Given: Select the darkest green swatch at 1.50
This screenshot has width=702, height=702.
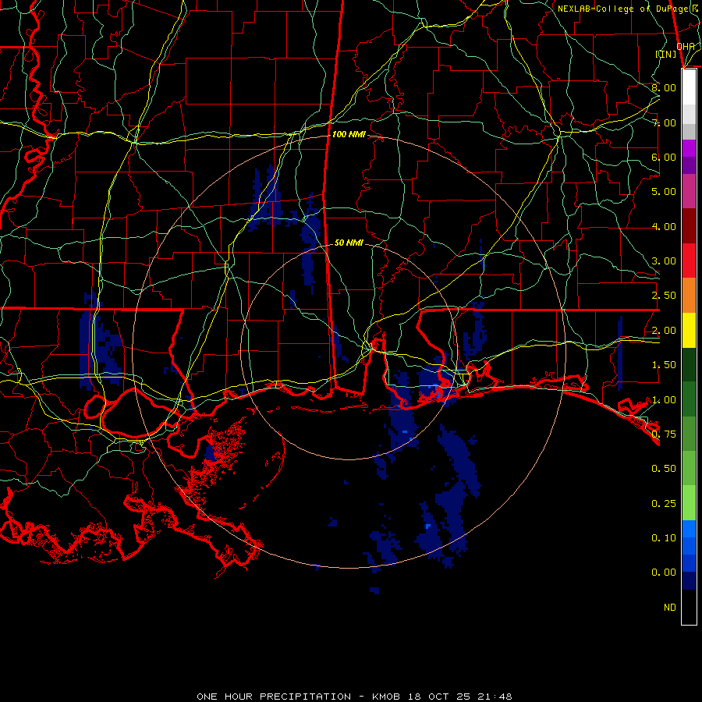Looking at the screenshot, I should [689, 365].
